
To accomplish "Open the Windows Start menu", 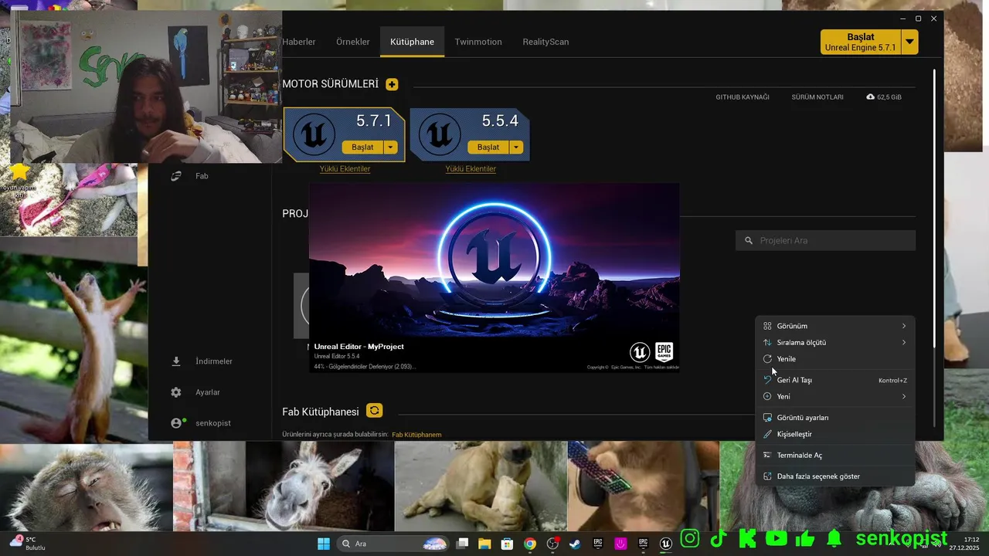I will tap(324, 544).
